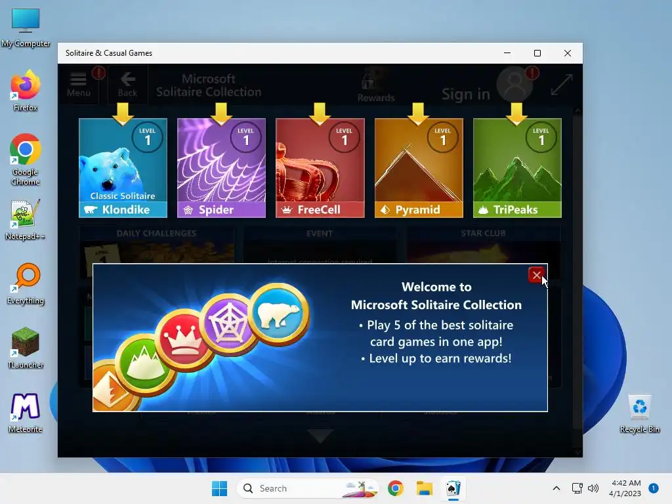Click the Pyramid Level 1 badge
Viewport: 672px width, 504px height.
[x=443, y=137]
